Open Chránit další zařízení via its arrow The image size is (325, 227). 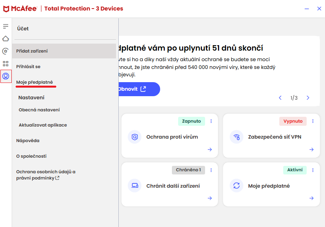coord(210,198)
